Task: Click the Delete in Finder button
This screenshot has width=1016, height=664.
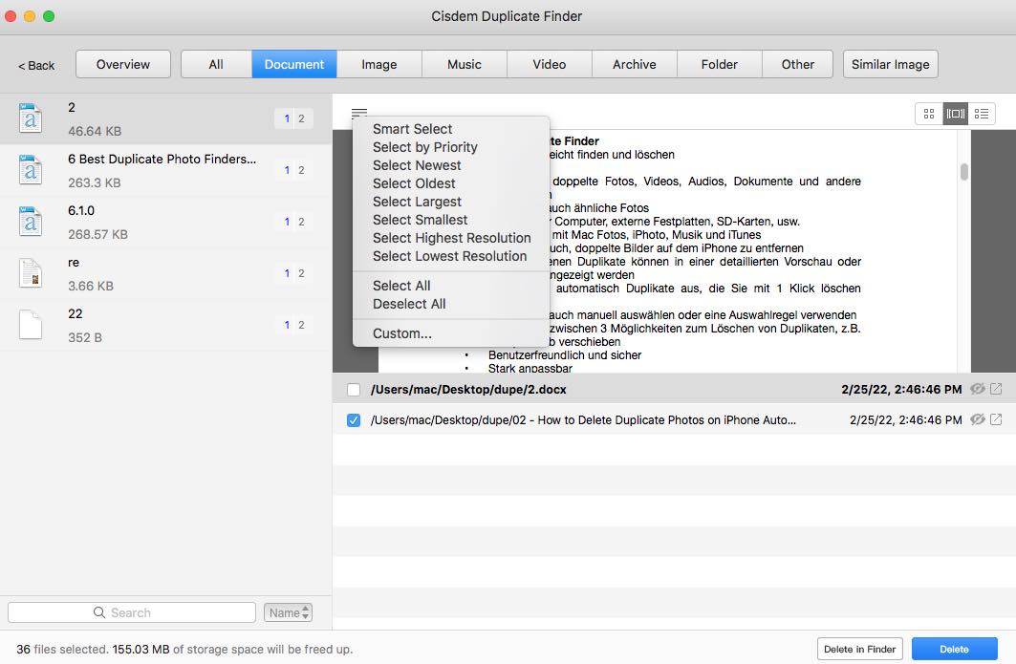Action: 860,649
